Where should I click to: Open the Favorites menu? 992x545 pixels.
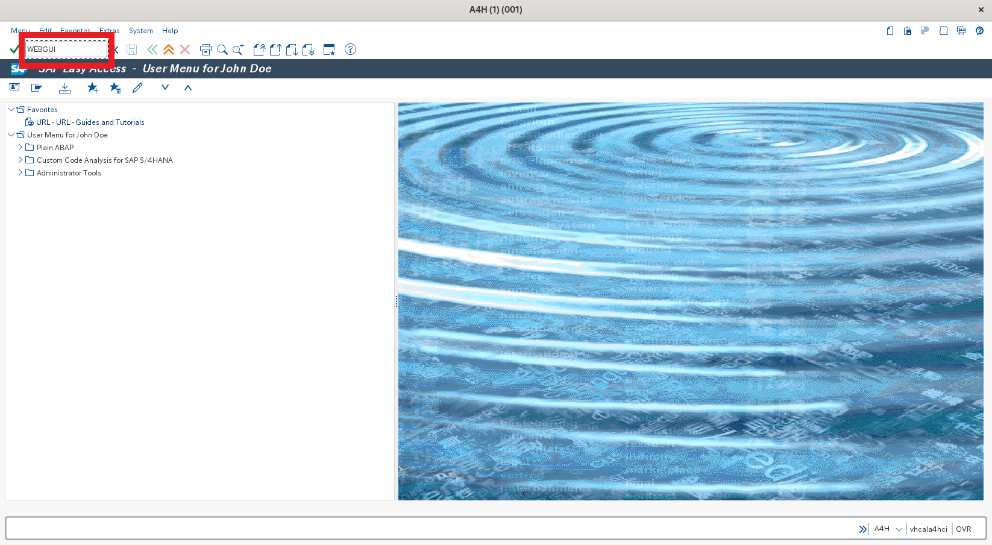(x=75, y=30)
